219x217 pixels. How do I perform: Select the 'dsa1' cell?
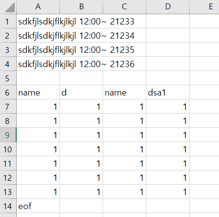tap(168, 93)
